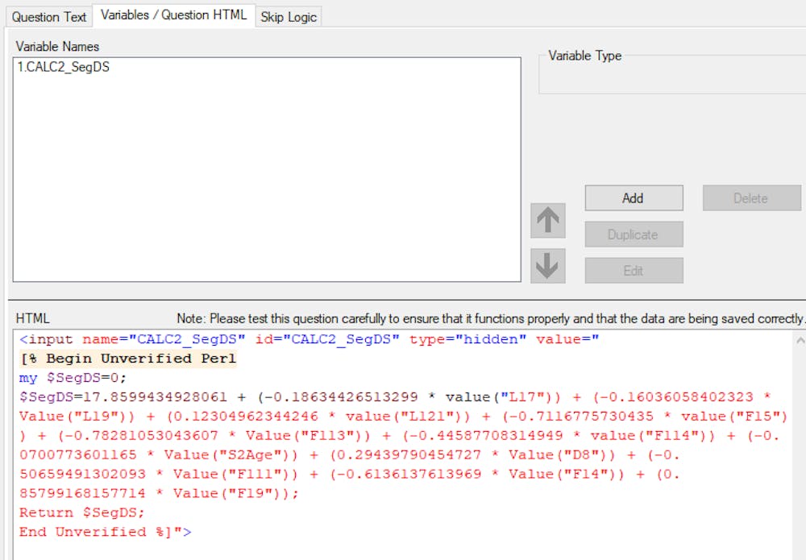Click the Variable Names label
The height and width of the screenshot is (560, 806).
[x=57, y=46]
